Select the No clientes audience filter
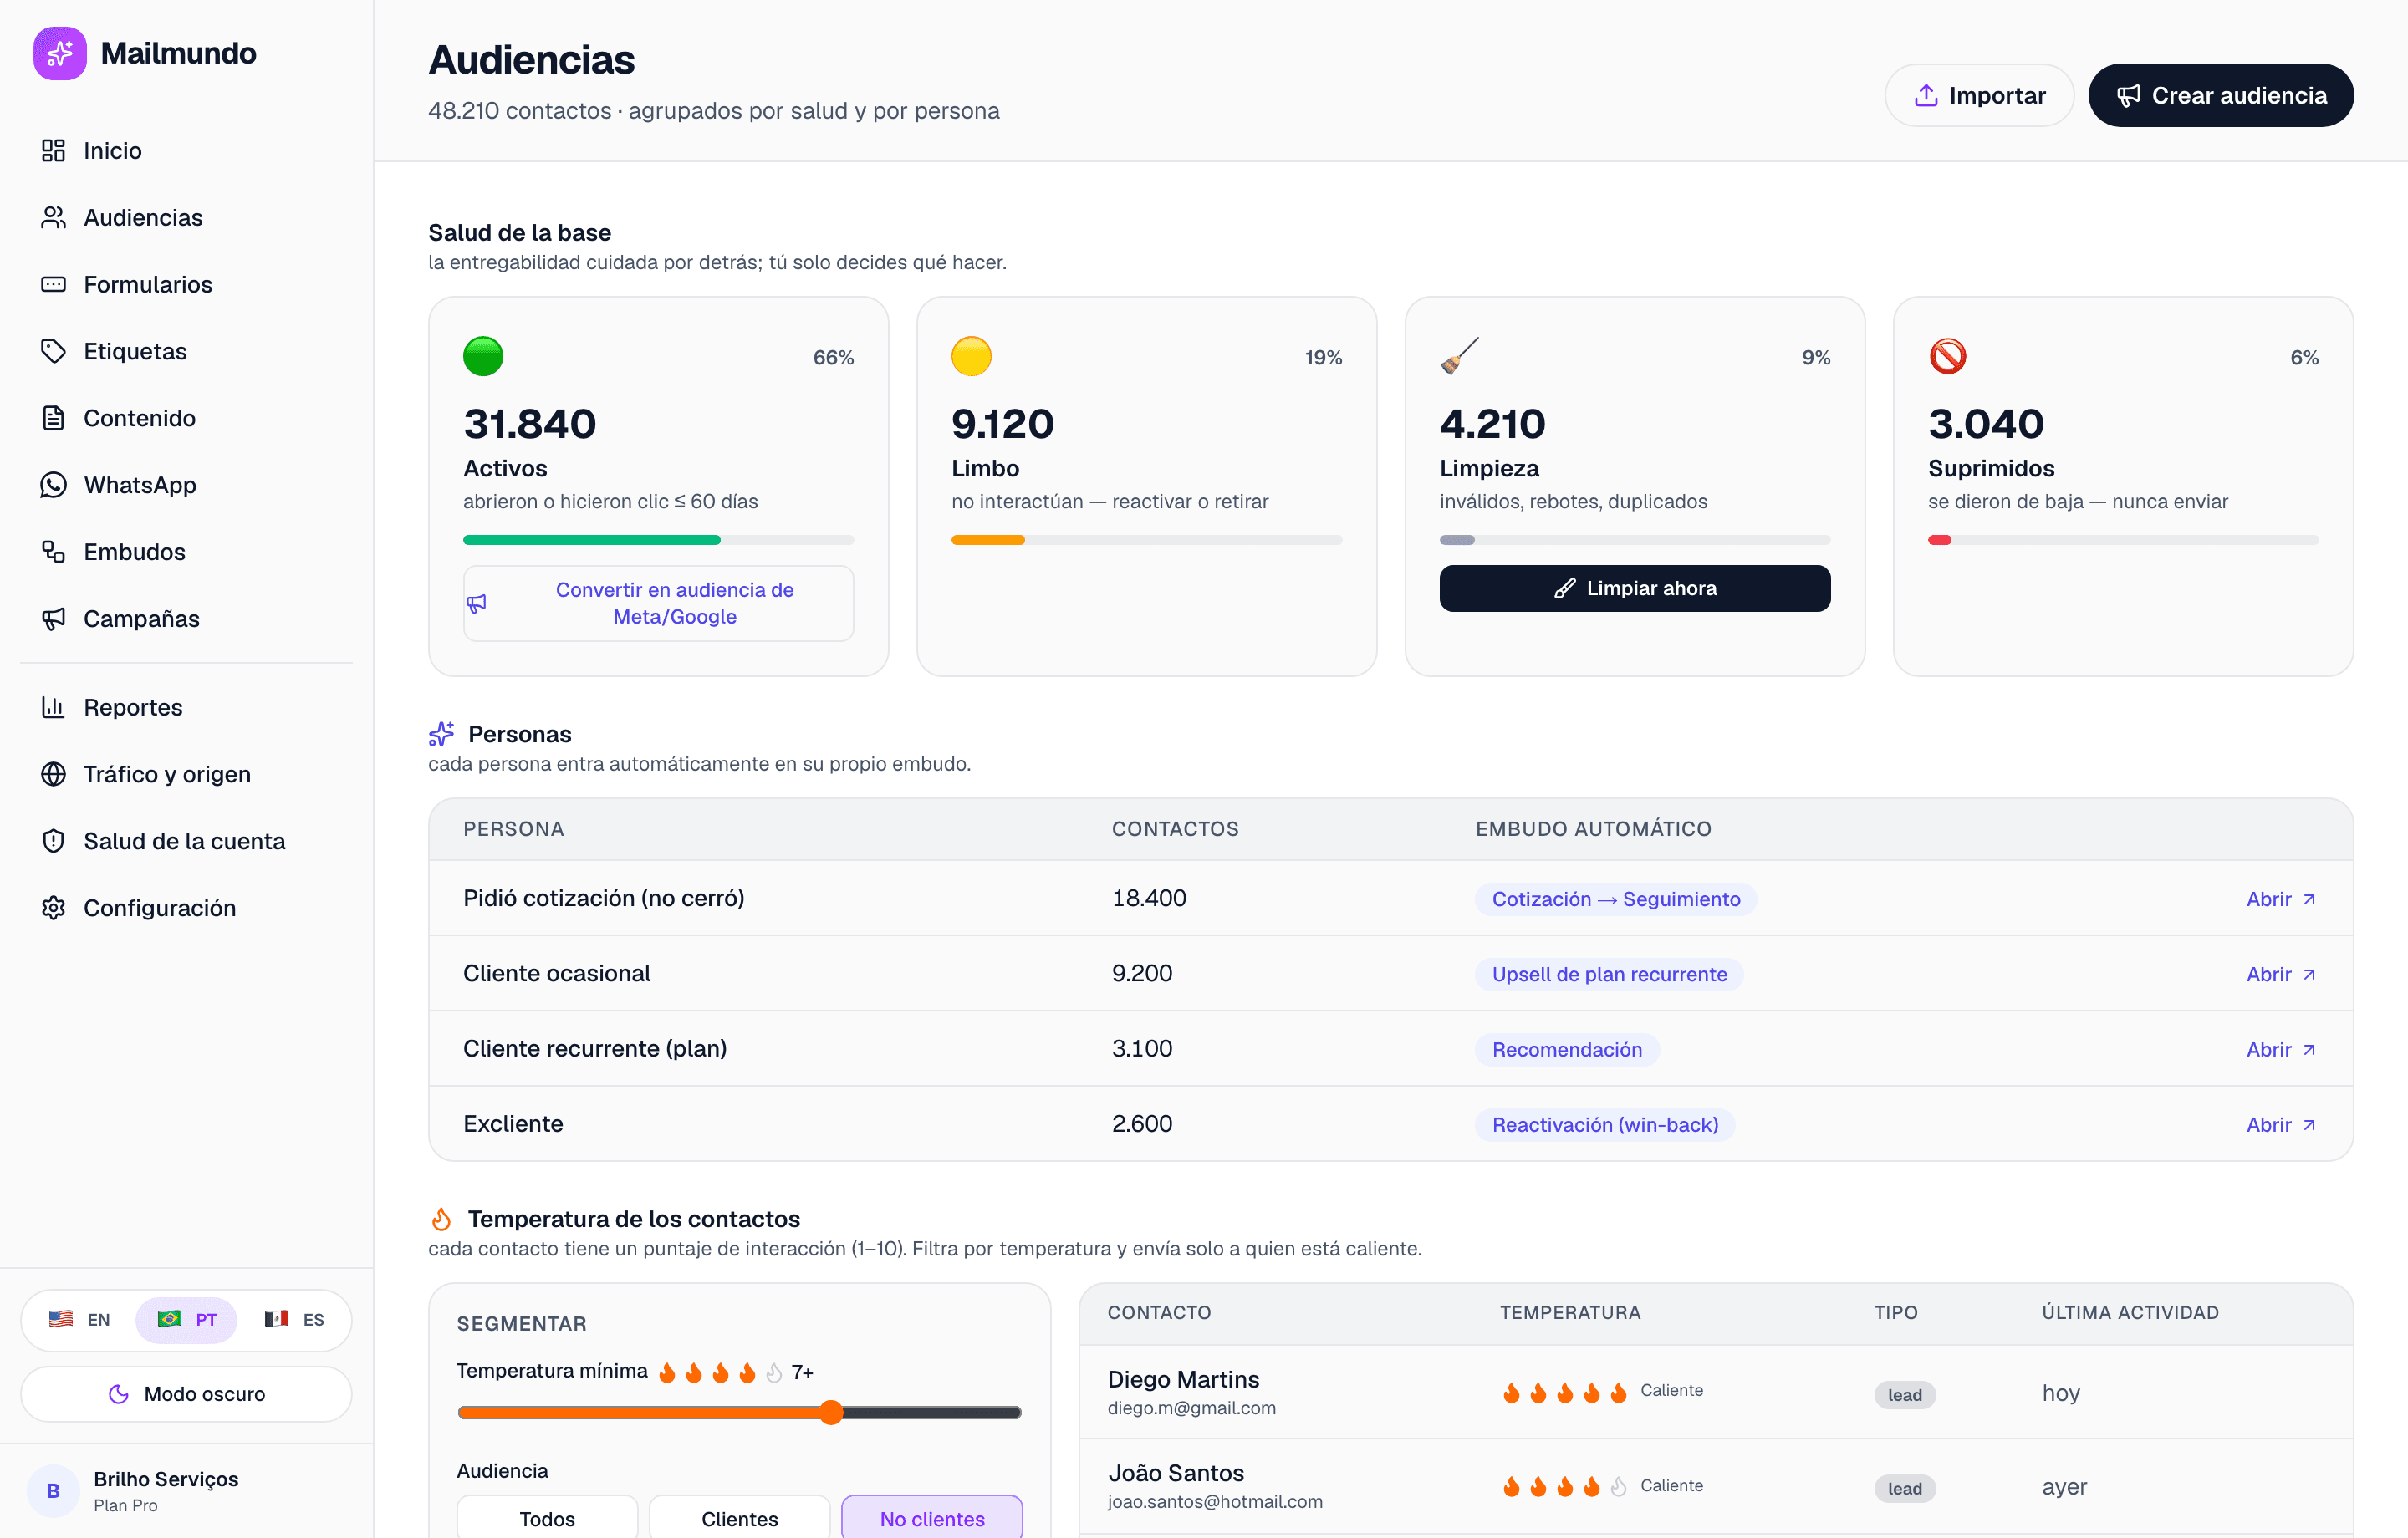The width and height of the screenshot is (2408, 1538). [x=932, y=1518]
